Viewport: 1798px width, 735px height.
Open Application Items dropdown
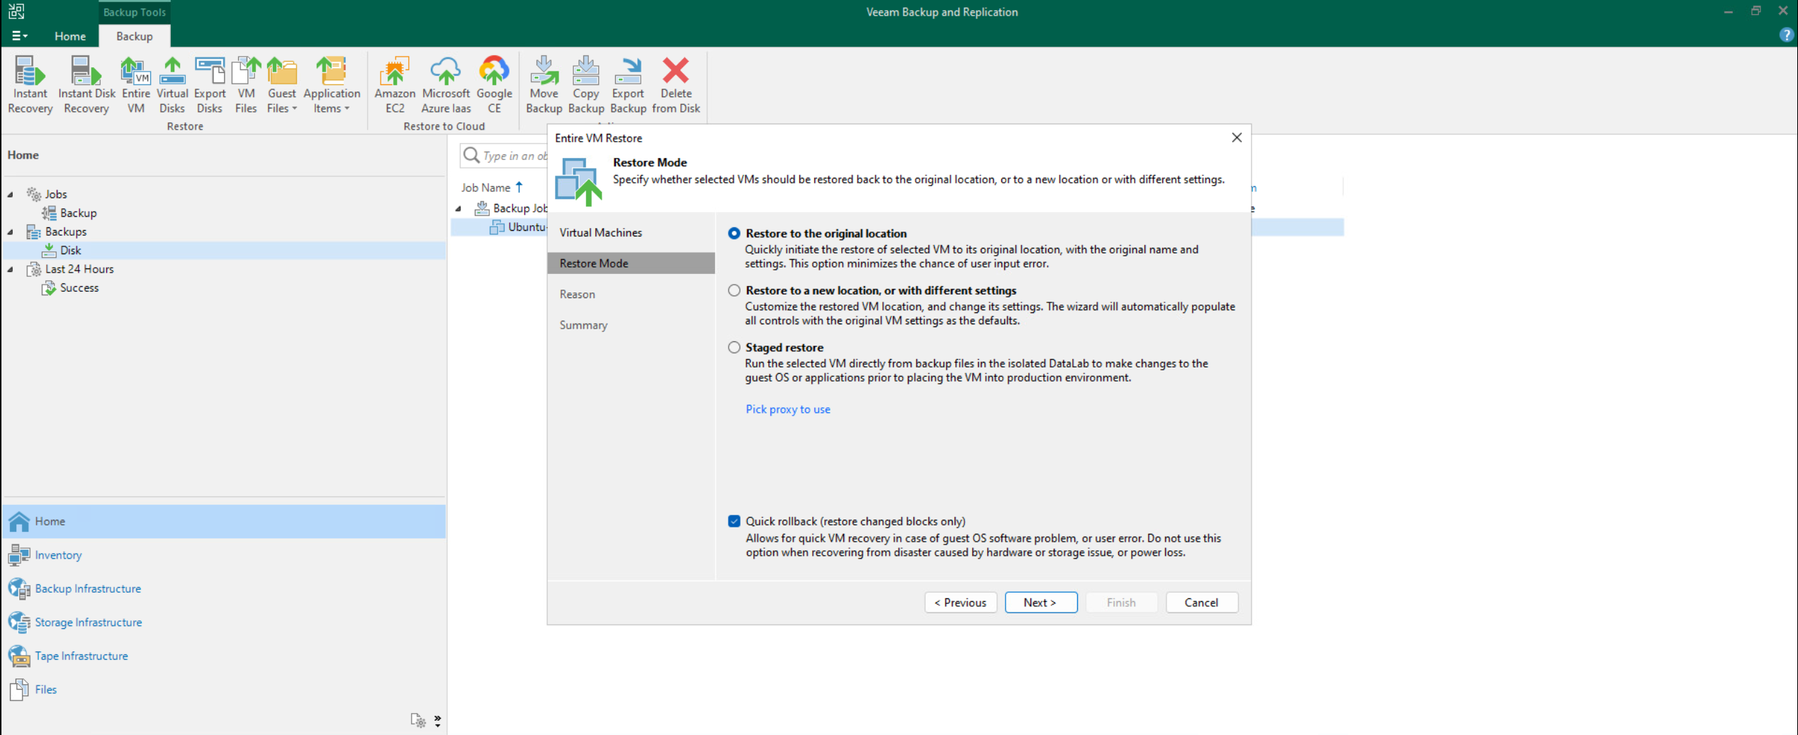332,85
